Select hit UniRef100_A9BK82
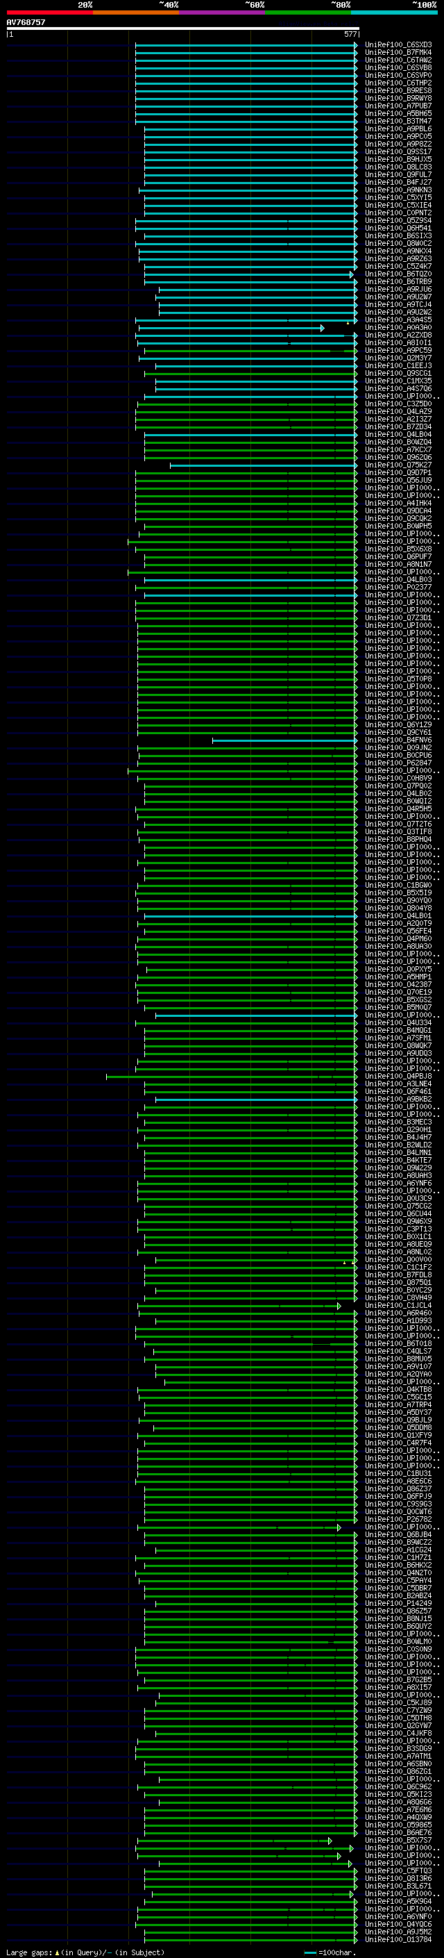This screenshot has height=1958, width=444. coord(398,1099)
